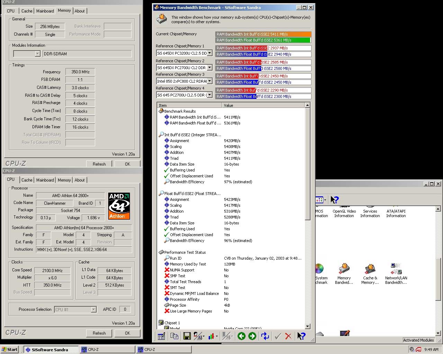Image resolution: width=443 pixels, height=354 pixels.
Task: Click Refresh in the lower CPU-Z window
Action: (99, 333)
